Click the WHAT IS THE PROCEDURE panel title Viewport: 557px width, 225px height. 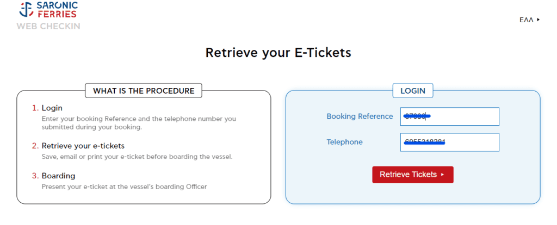[x=144, y=91]
